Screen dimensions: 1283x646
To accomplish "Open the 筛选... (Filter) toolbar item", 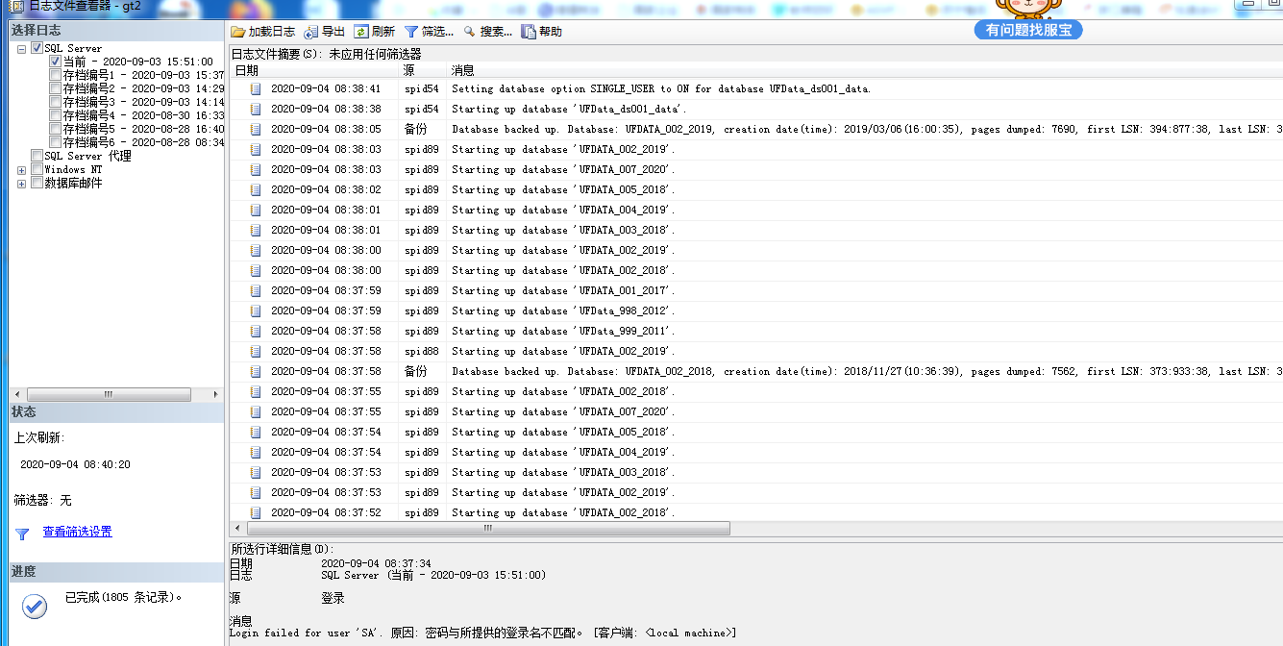I will pyautogui.click(x=429, y=32).
